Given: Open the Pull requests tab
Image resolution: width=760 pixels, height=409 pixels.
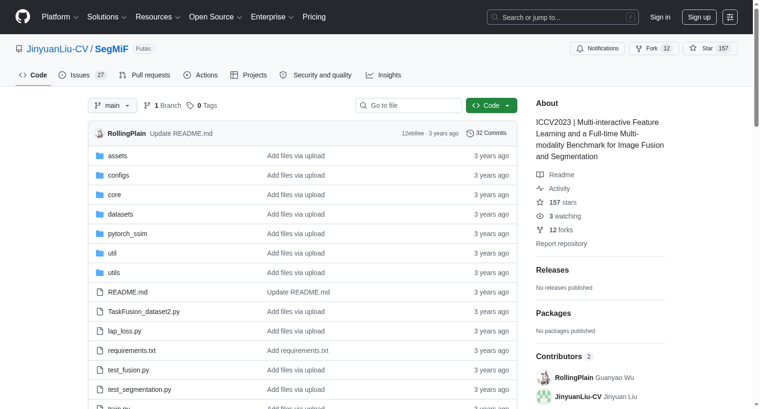Looking at the screenshot, I should tap(144, 75).
